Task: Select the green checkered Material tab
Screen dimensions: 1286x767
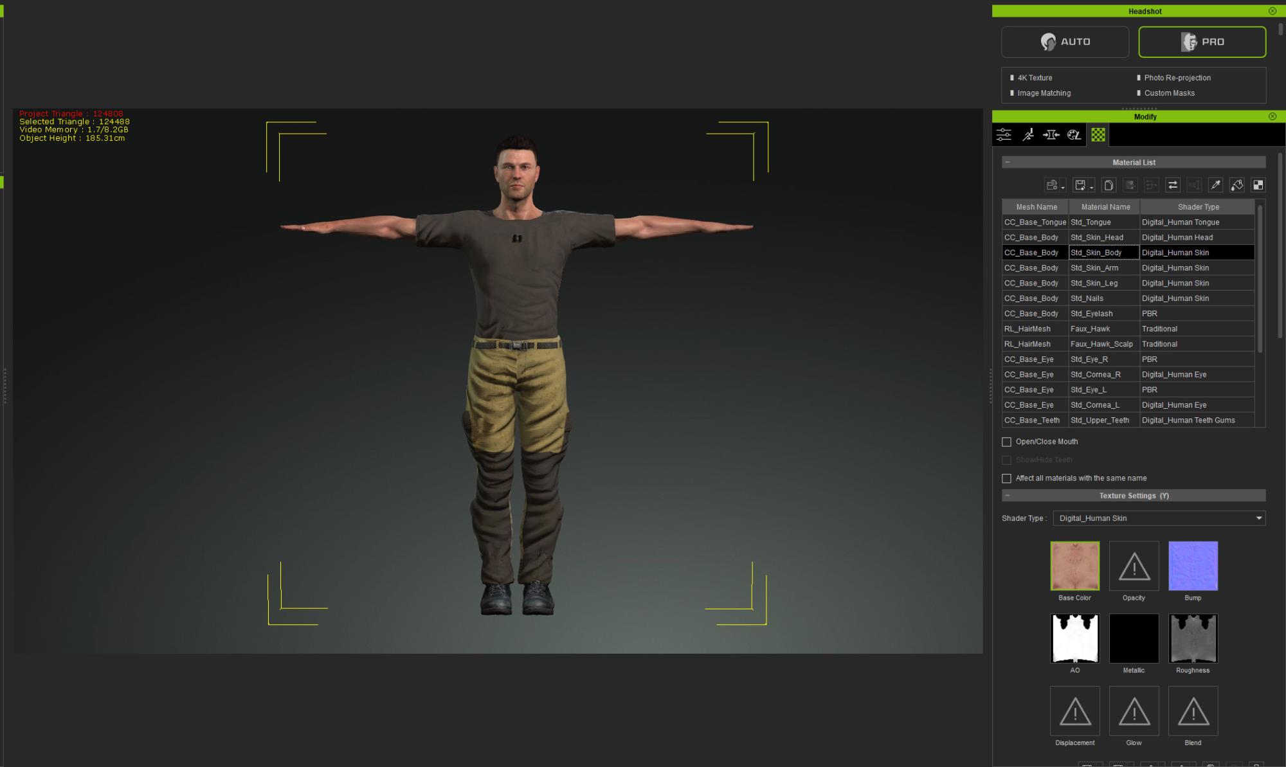Action: (x=1098, y=134)
